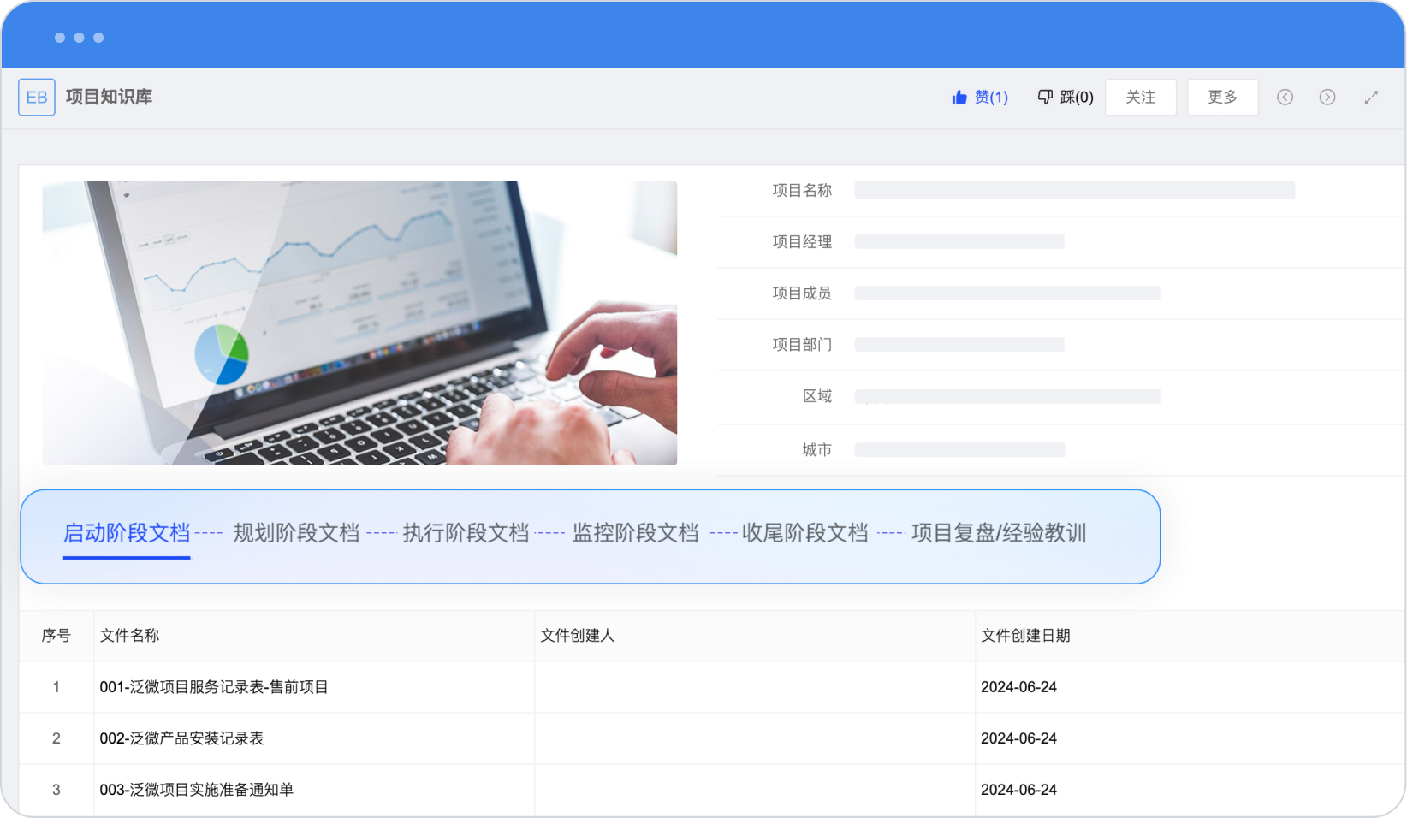1407x818 pixels.
Task: Select the 收尾阶段文档 tab
Action: tap(804, 533)
